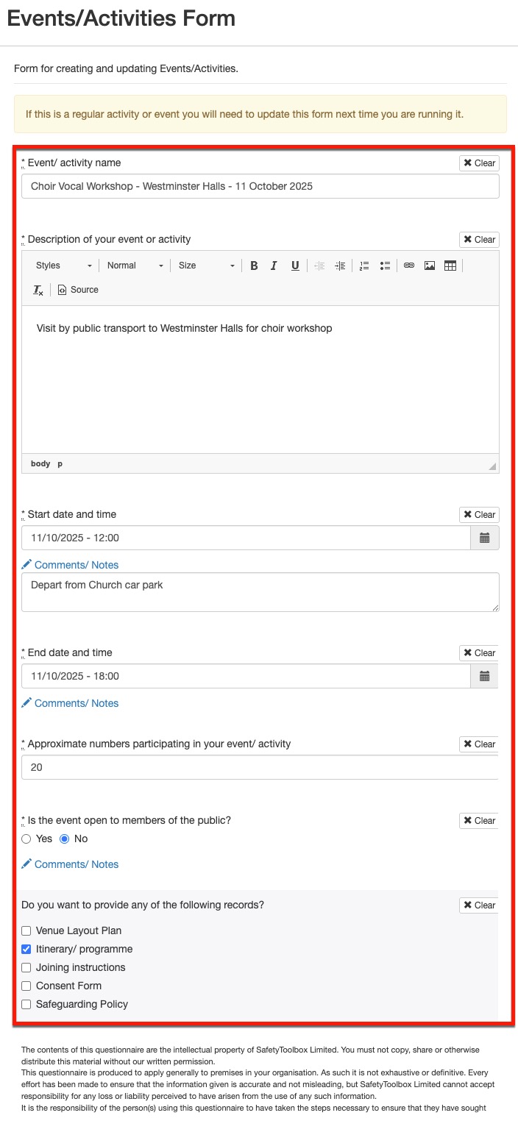
Task: Clear the Event/ activity name field
Action: 479,163
